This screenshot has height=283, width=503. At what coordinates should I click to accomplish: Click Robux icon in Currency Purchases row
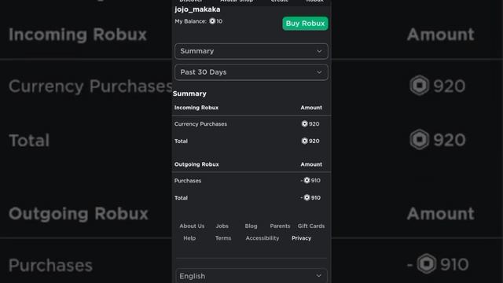coord(304,124)
